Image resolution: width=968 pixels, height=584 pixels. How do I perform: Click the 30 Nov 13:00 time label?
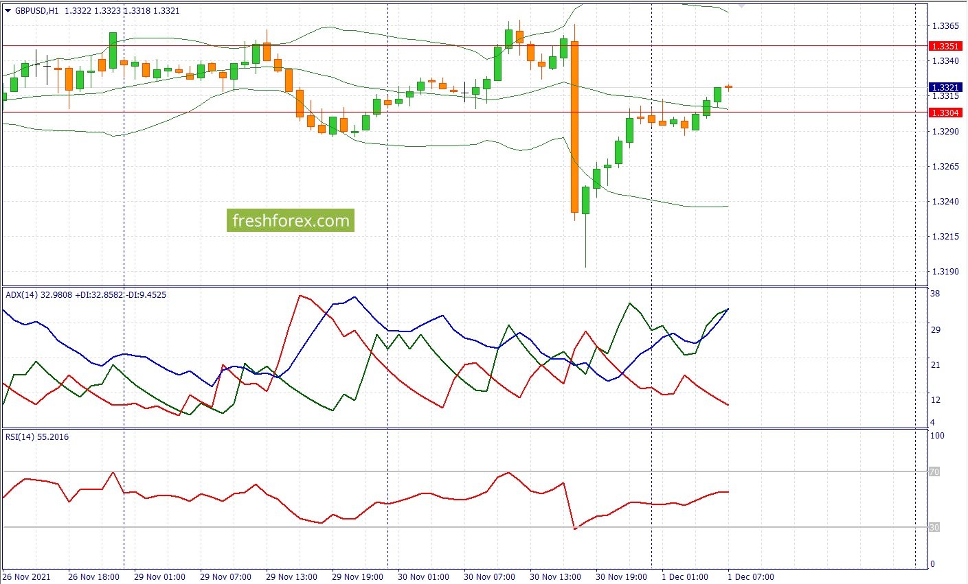coord(555,577)
